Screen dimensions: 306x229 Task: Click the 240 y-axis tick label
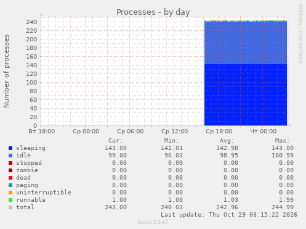(x=31, y=22)
